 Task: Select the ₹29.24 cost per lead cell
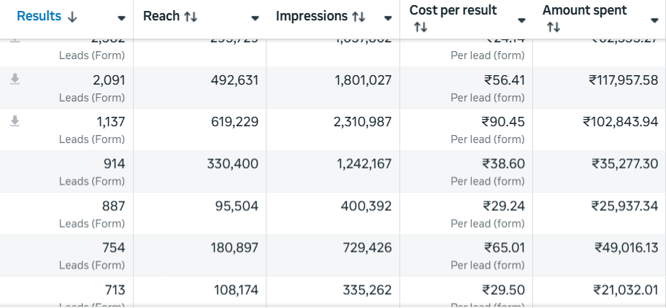(x=503, y=207)
